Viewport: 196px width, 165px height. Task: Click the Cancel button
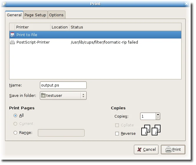(x=146, y=150)
